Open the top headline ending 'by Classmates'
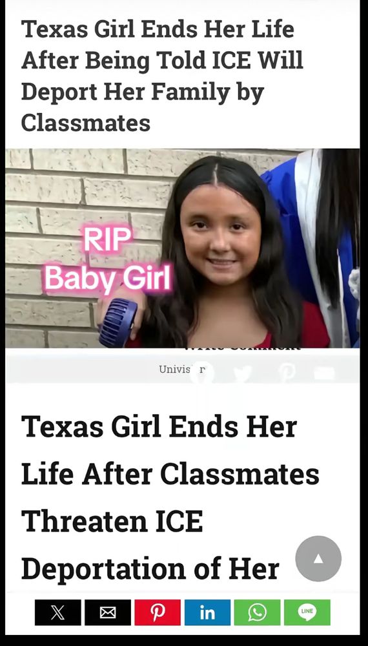This screenshot has width=368, height=646. (162, 76)
